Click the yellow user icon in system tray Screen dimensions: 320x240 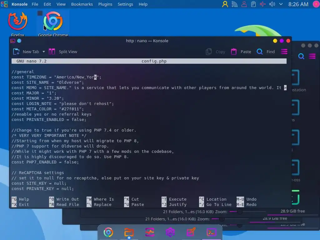pyautogui.click(x=225, y=4)
